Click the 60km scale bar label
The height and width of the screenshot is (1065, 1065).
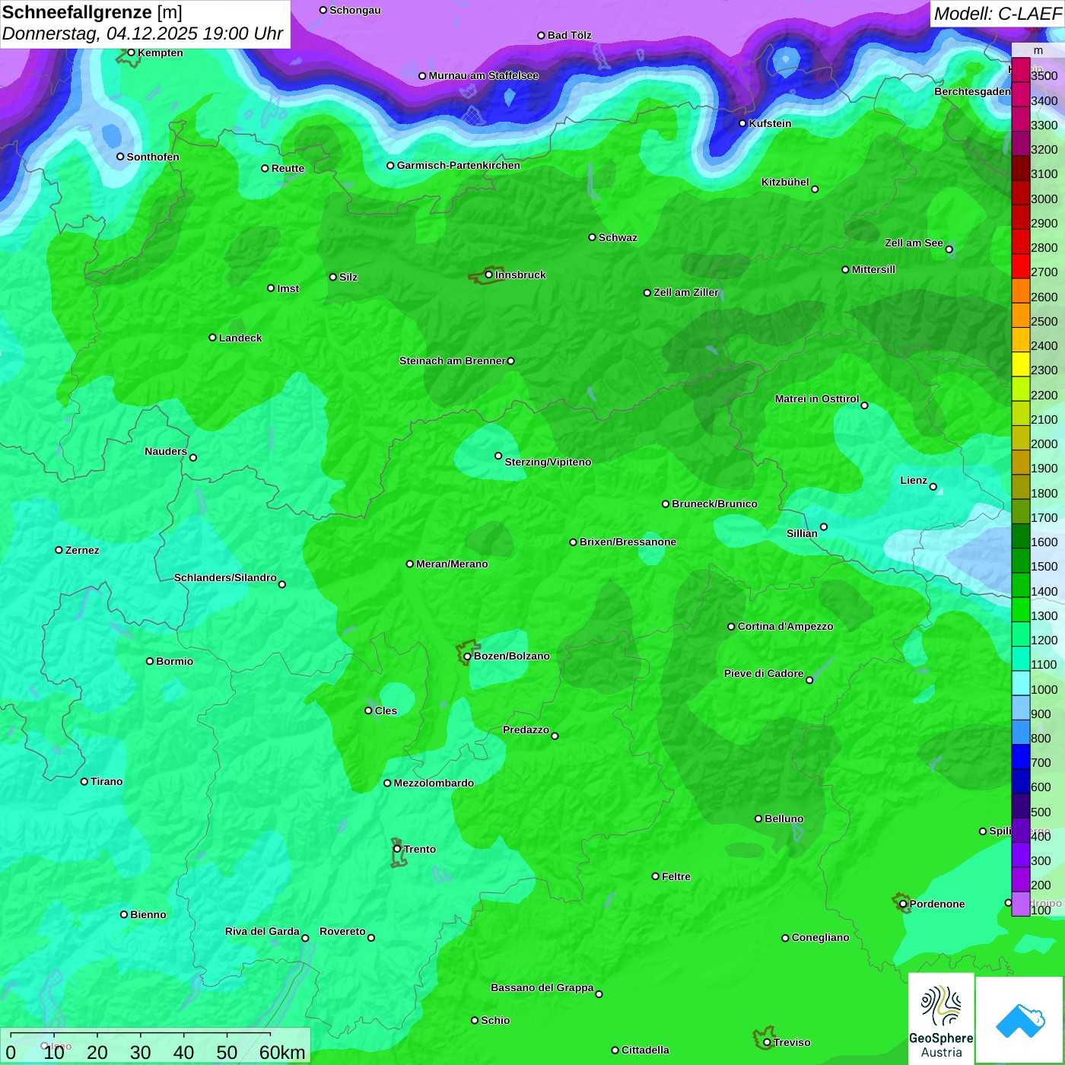coord(282,1052)
